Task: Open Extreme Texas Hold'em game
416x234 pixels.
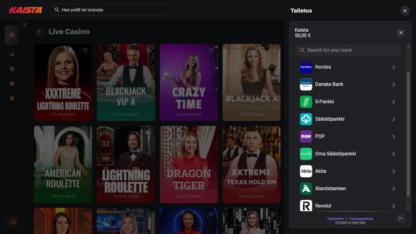Action: 252,164
